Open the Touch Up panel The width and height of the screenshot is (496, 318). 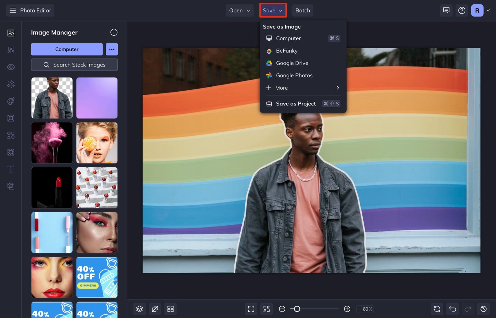pos(11,67)
